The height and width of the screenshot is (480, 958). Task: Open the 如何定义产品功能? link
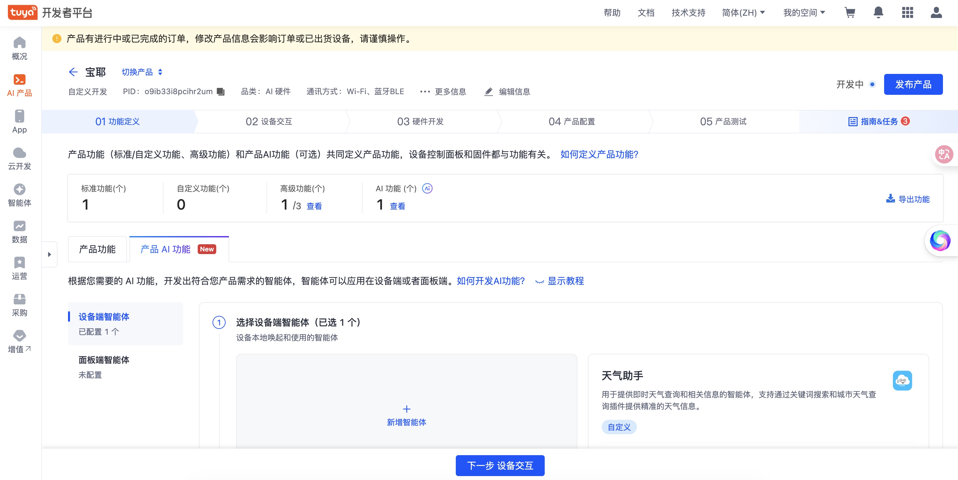[599, 154]
